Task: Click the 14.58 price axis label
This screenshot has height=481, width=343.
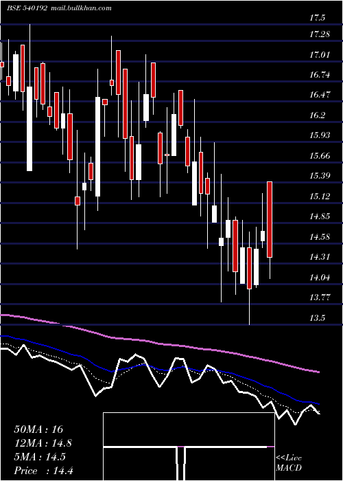Action: click(320, 236)
